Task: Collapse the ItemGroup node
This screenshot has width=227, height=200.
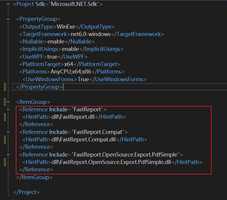Action: 8,102
